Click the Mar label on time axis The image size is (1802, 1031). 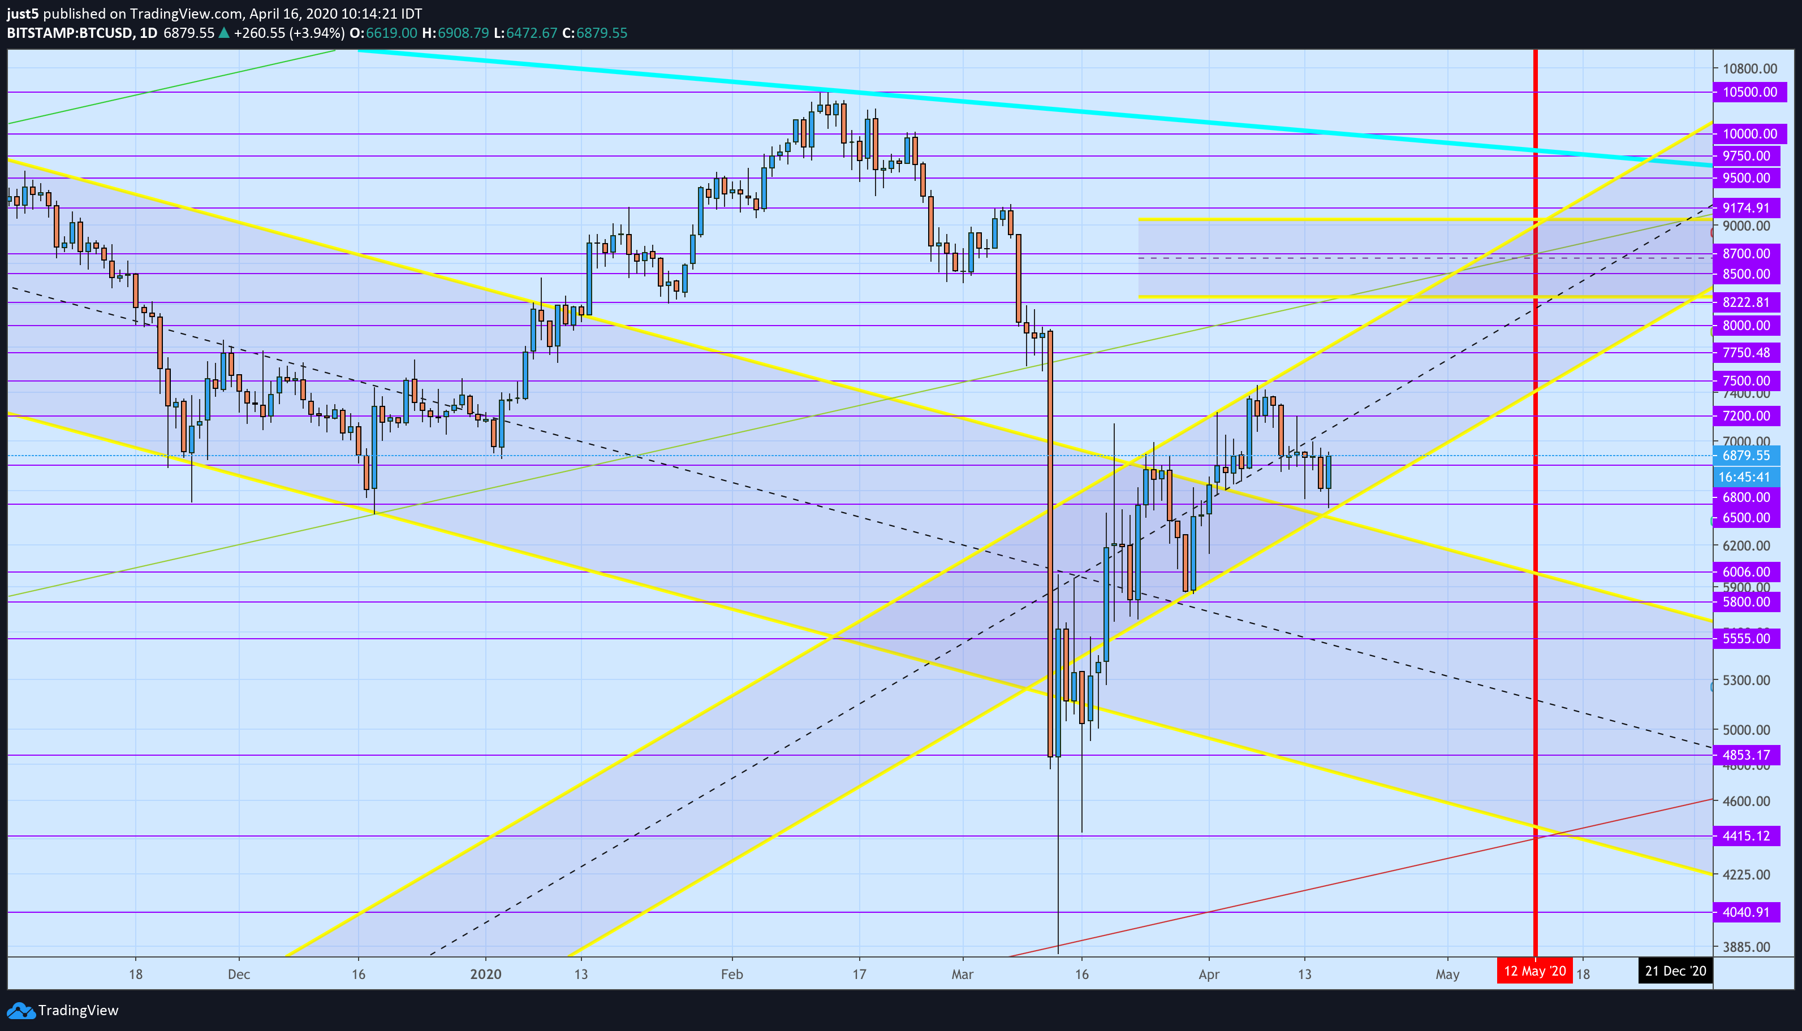coord(962,974)
